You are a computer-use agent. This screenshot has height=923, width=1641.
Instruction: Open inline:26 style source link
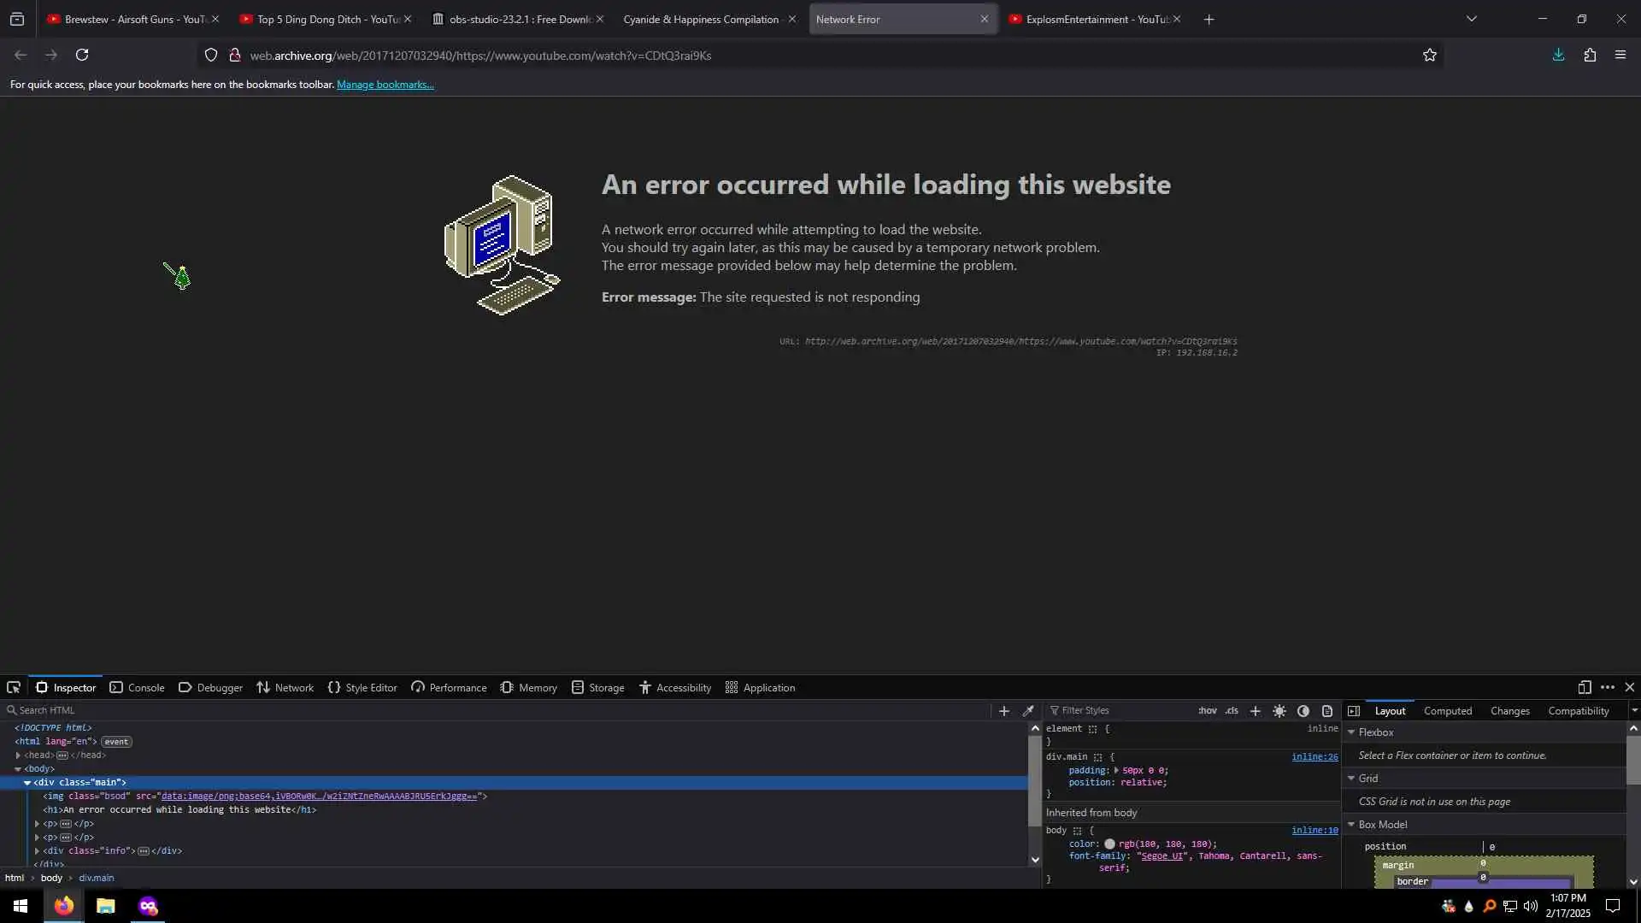click(x=1314, y=757)
